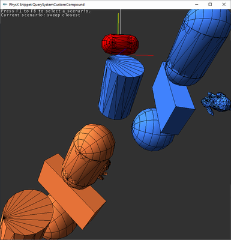Maximize the PhysX Snippet window
This screenshot has width=231, height=240.
[210, 4]
